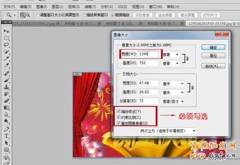
Task: Click the 自动(A)... button
Action: click(213, 66)
